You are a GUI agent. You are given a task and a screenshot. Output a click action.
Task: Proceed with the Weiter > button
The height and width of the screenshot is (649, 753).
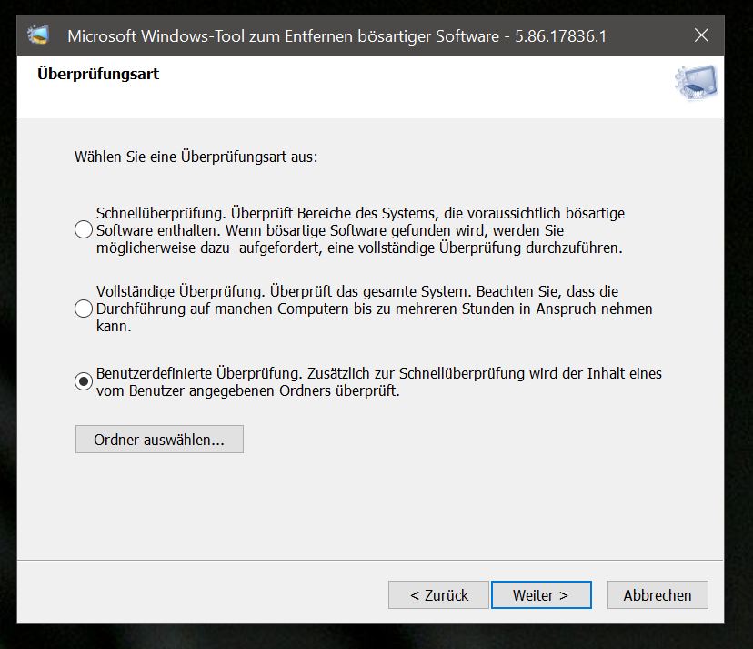point(541,595)
